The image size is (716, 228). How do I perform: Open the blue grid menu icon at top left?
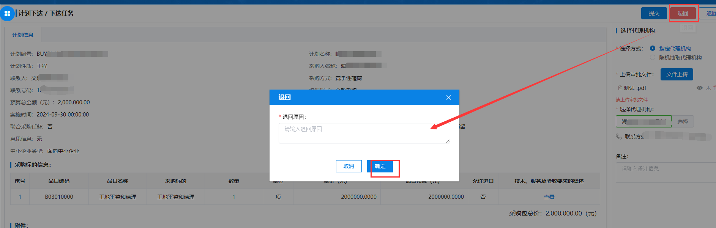pos(7,14)
